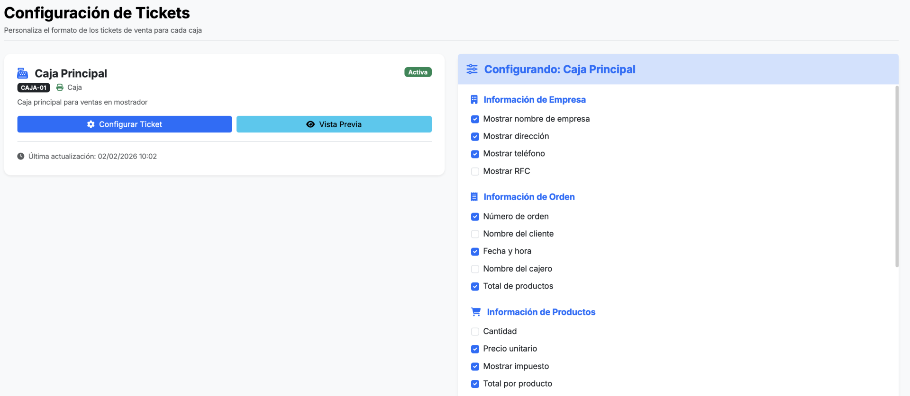Click the CAJA-01 code badge
The image size is (910, 396).
pyautogui.click(x=34, y=88)
